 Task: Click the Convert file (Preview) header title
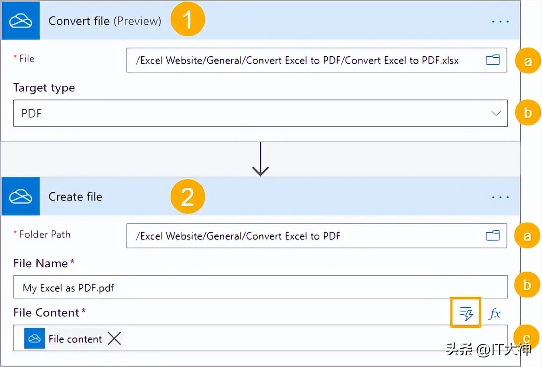click(104, 21)
